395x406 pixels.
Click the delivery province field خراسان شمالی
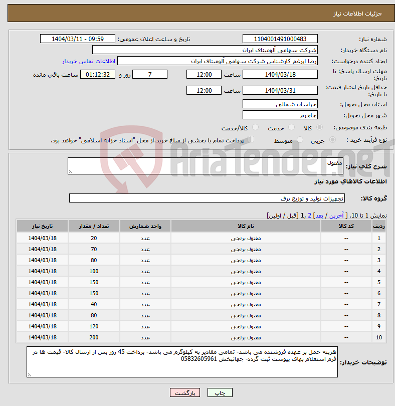280,104
